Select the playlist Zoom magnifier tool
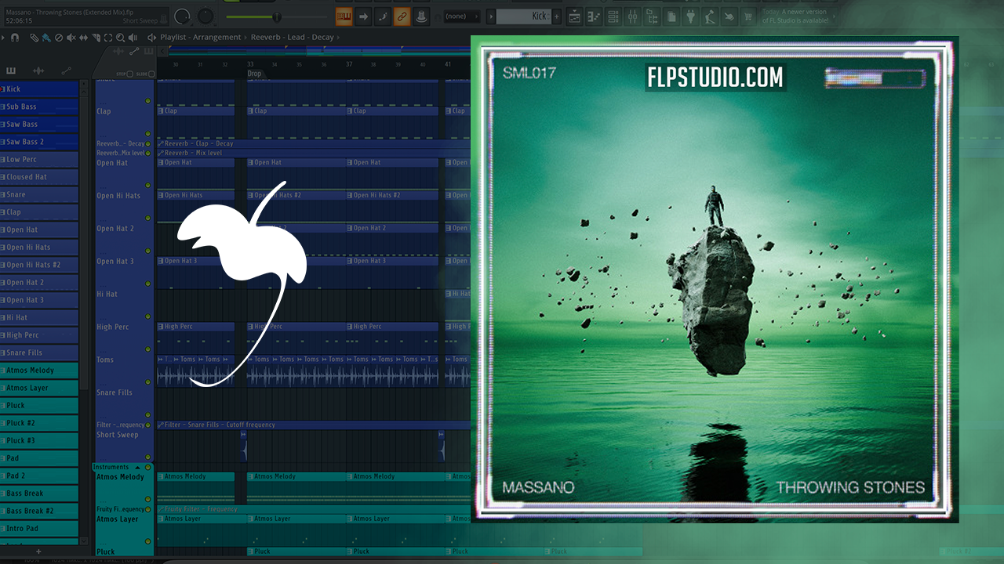The height and width of the screenshot is (564, 1004). 119,38
